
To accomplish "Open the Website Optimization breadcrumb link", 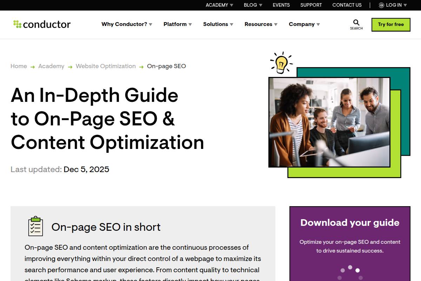I will 106,66.
